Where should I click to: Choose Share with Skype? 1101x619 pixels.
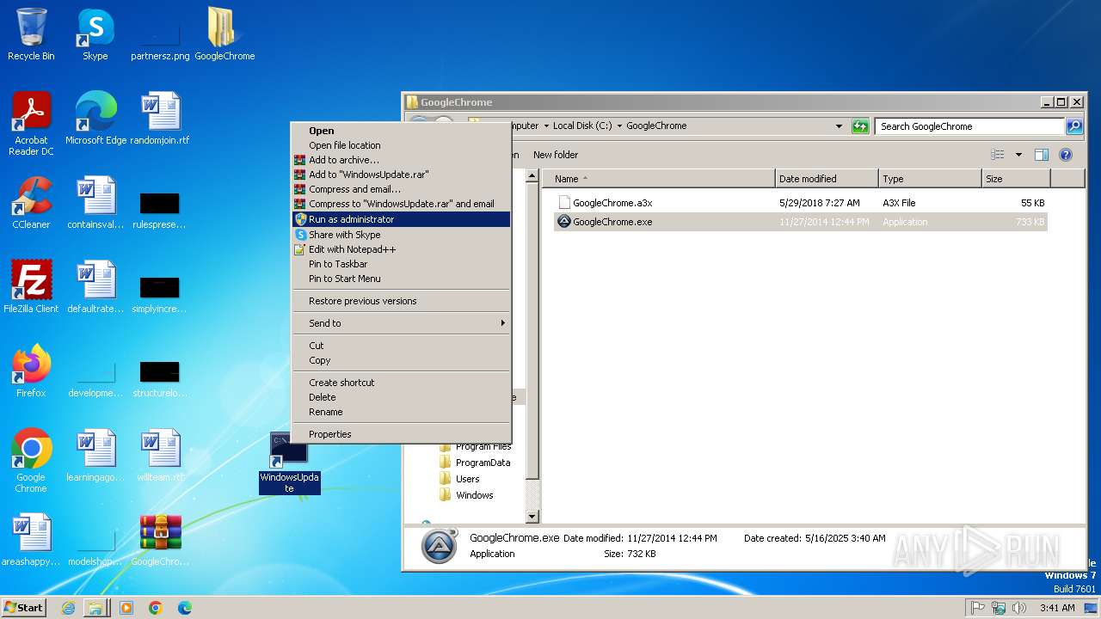pyautogui.click(x=400, y=235)
